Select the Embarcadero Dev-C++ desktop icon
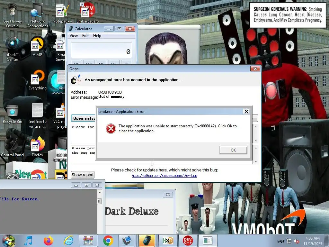Image resolution: width=329 pixels, height=247 pixels. 87,13
